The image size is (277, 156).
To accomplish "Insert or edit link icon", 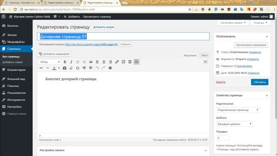I will pyautogui.click(x=117, y=62).
